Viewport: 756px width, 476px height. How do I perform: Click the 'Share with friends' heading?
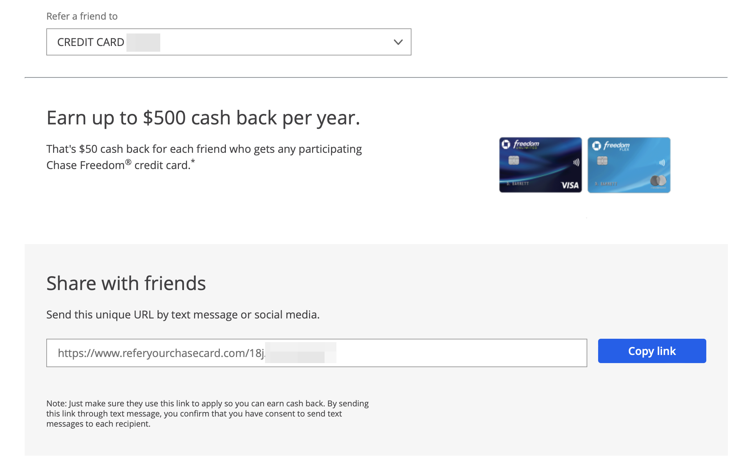pyautogui.click(x=126, y=283)
